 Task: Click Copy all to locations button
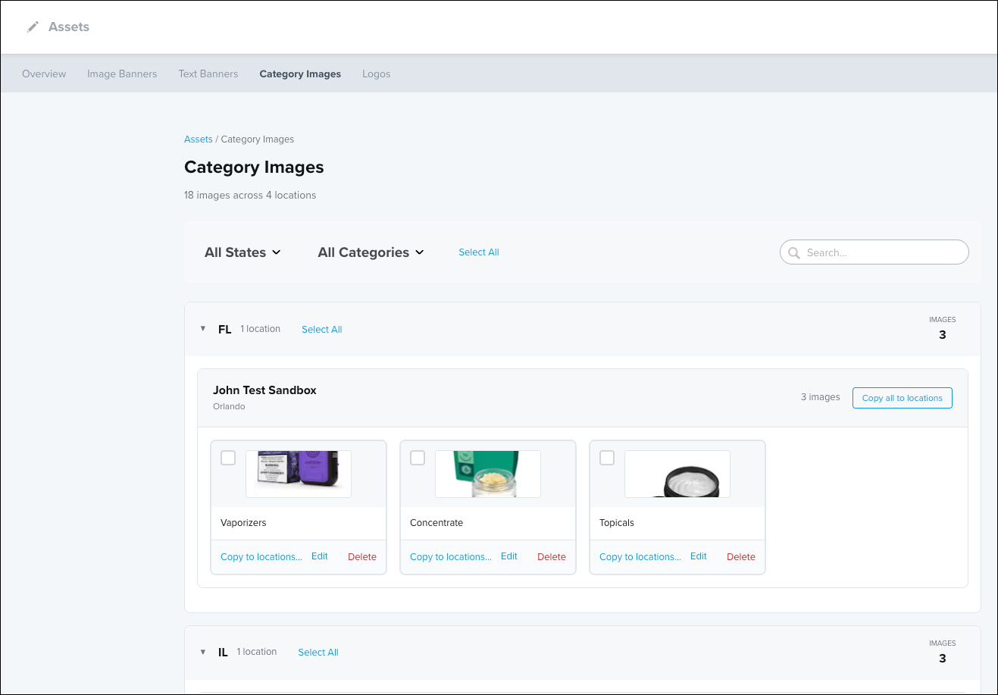point(903,398)
